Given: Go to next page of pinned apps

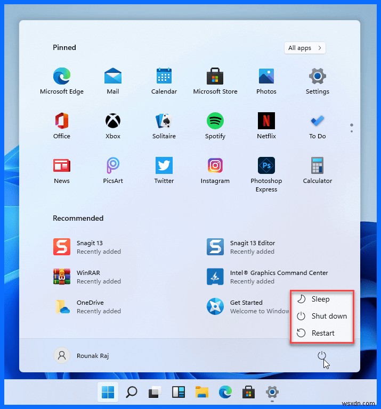Looking at the screenshot, I should 352,131.
